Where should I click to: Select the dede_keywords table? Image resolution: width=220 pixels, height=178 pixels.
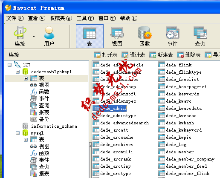(x=179, y=94)
